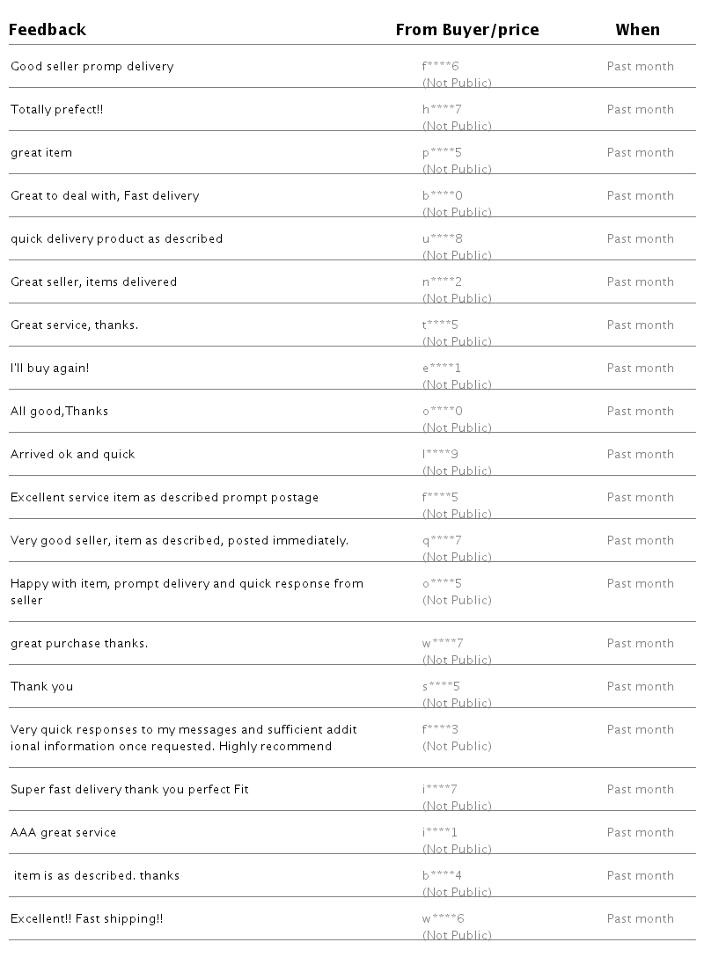Click the 'AAA great service' comment
The width and height of the screenshot is (704, 957).
tap(63, 833)
